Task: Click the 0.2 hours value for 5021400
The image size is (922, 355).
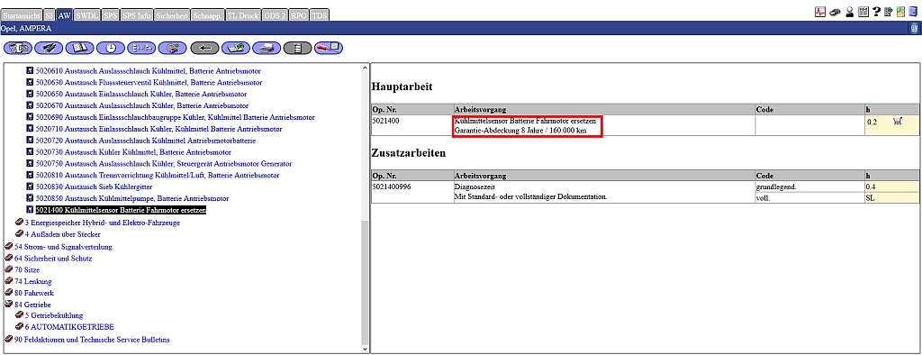Action: [871, 122]
